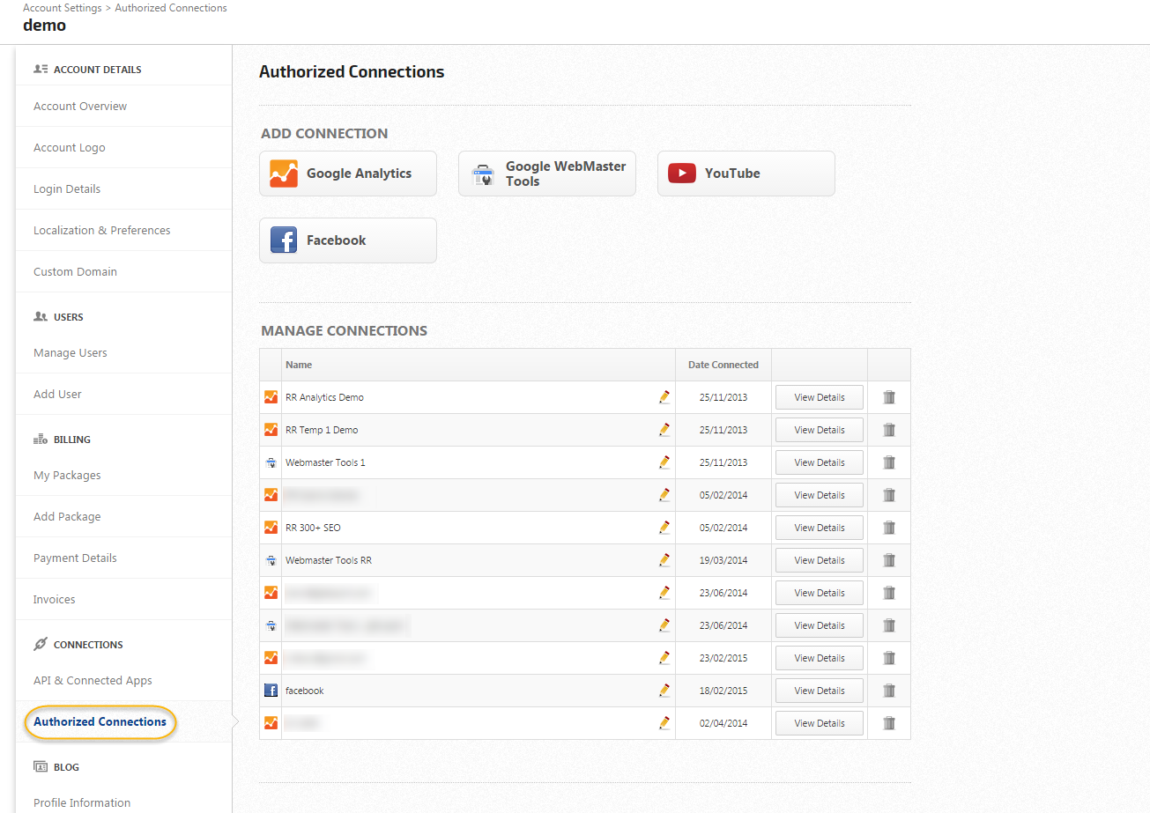
Task: Sort the table by Date Connected header
Action: point(723,365)
